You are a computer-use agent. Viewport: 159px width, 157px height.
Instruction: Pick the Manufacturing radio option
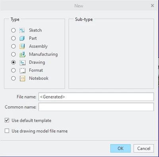[x=14, y=54]
